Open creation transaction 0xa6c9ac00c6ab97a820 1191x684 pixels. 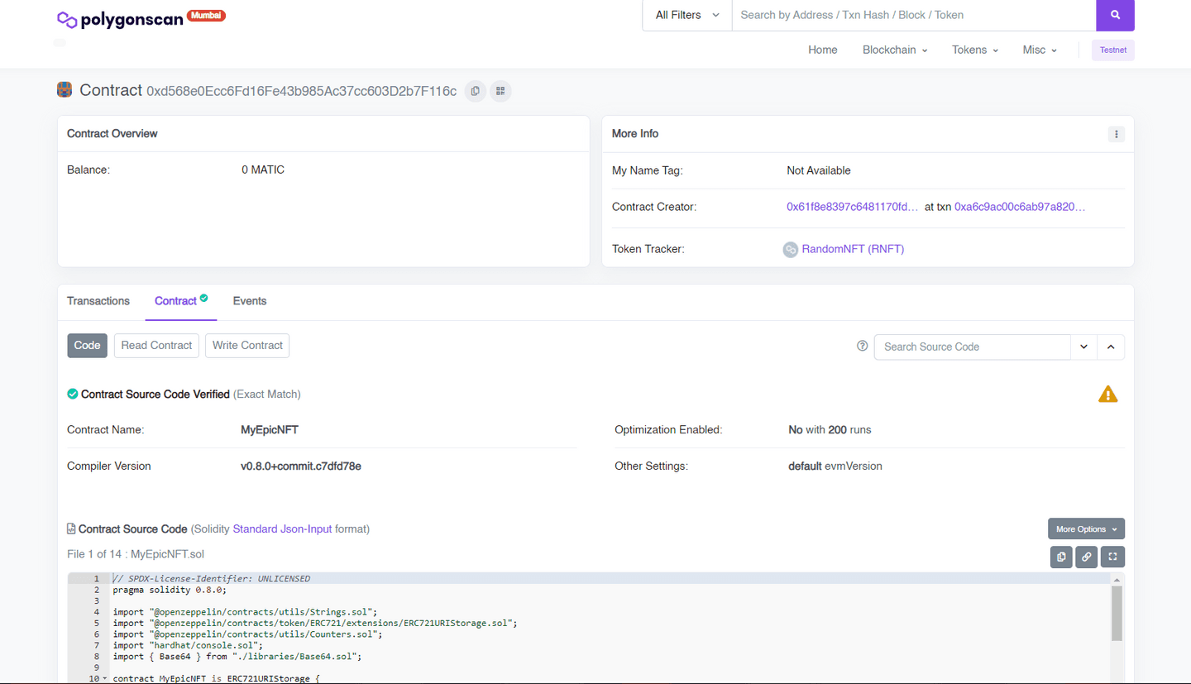[1020, 207]
